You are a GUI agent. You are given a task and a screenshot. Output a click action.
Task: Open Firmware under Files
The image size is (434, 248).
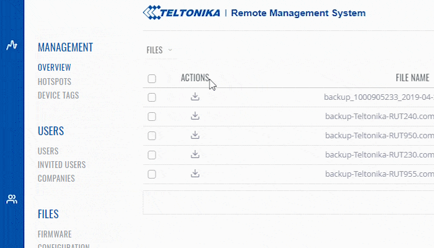click(55, 234)
